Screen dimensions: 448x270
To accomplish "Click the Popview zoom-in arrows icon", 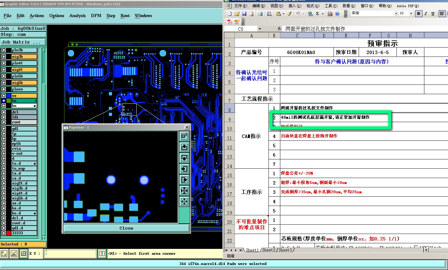I will tap(184, 190).
